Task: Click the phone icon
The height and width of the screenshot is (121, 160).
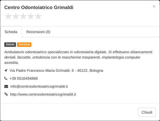Action: (6, 78)
